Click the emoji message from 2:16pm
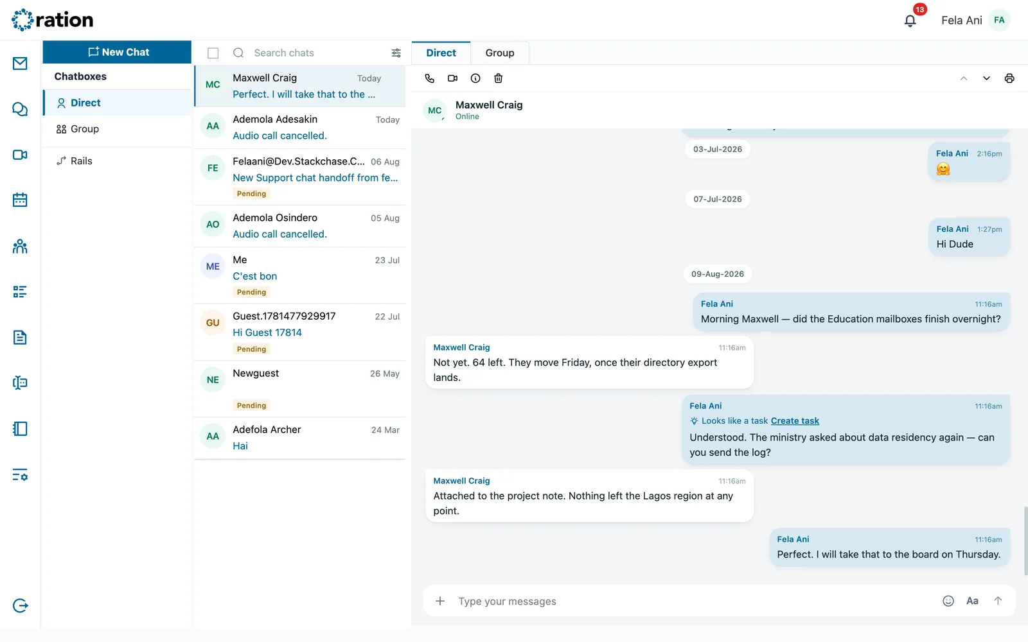Viewport: 1028px width, 642px height. click(x=969, y=162)
